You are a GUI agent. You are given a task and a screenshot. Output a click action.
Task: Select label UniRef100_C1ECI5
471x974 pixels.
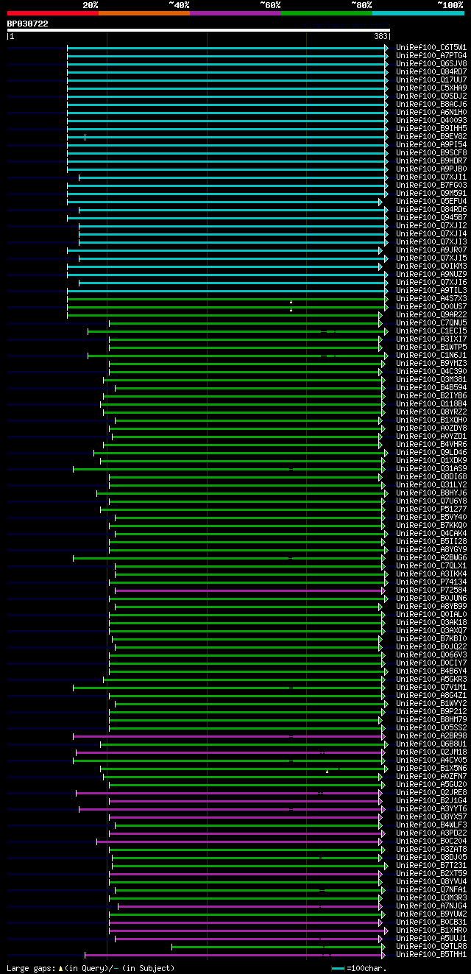tap(431, 331)
